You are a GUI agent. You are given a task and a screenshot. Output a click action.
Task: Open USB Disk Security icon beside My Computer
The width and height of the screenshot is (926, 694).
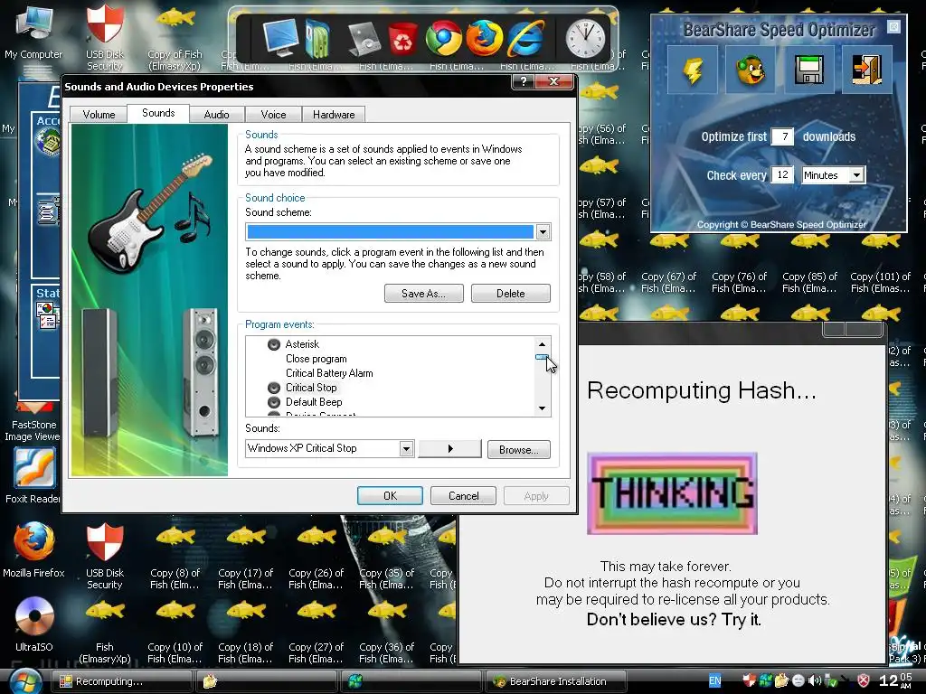pyautogui.click(x=105, y=36)
